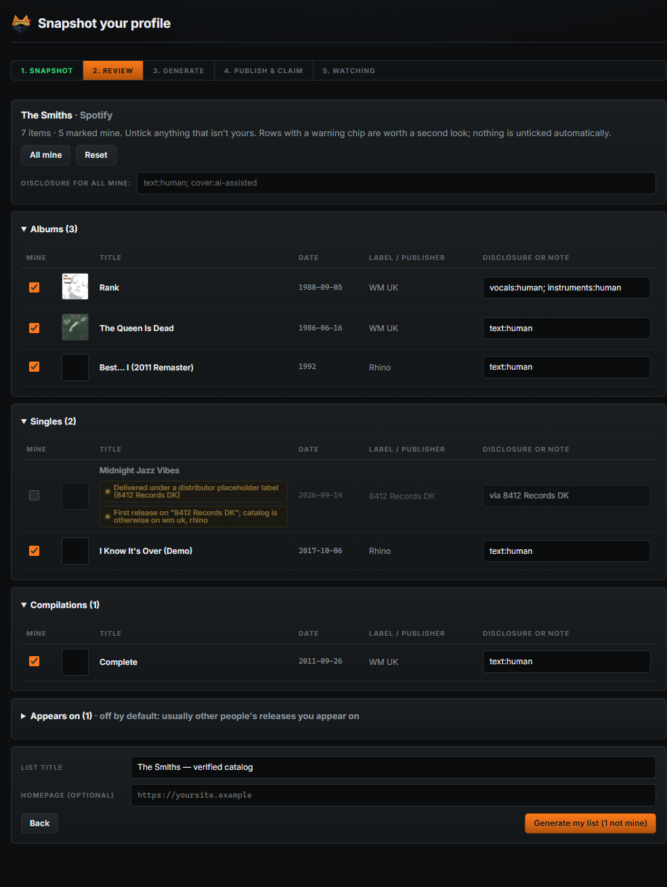
Task: Open The Queen Is Dead cover thumbnail
Action: (75, 327)
